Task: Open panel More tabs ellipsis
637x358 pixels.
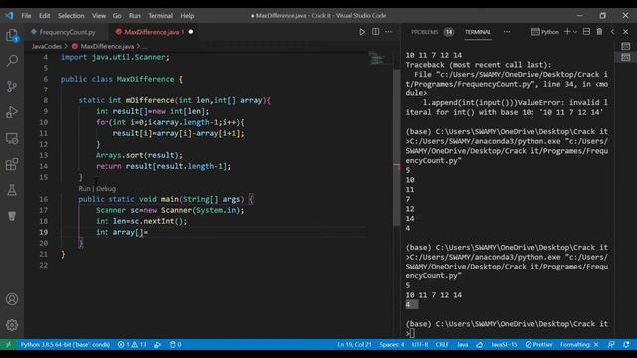Action: (x=507, y=32)
